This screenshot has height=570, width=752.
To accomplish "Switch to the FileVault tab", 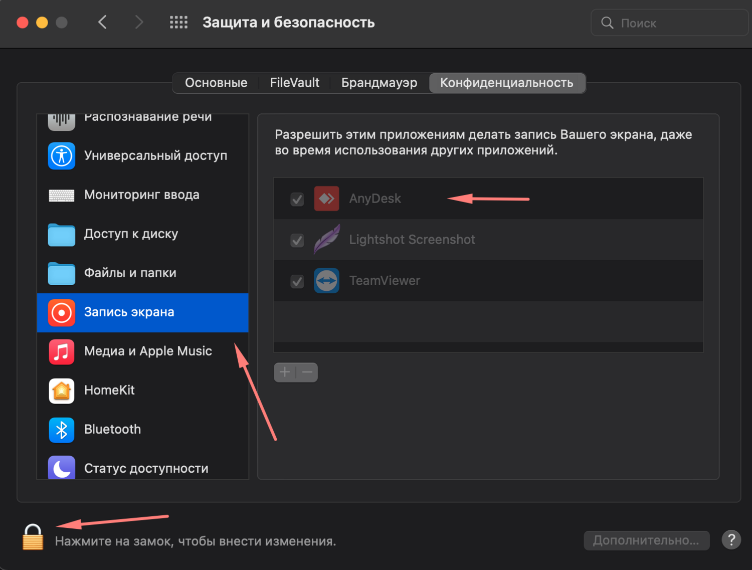I will pyautogui.click(x=294, y=83).
